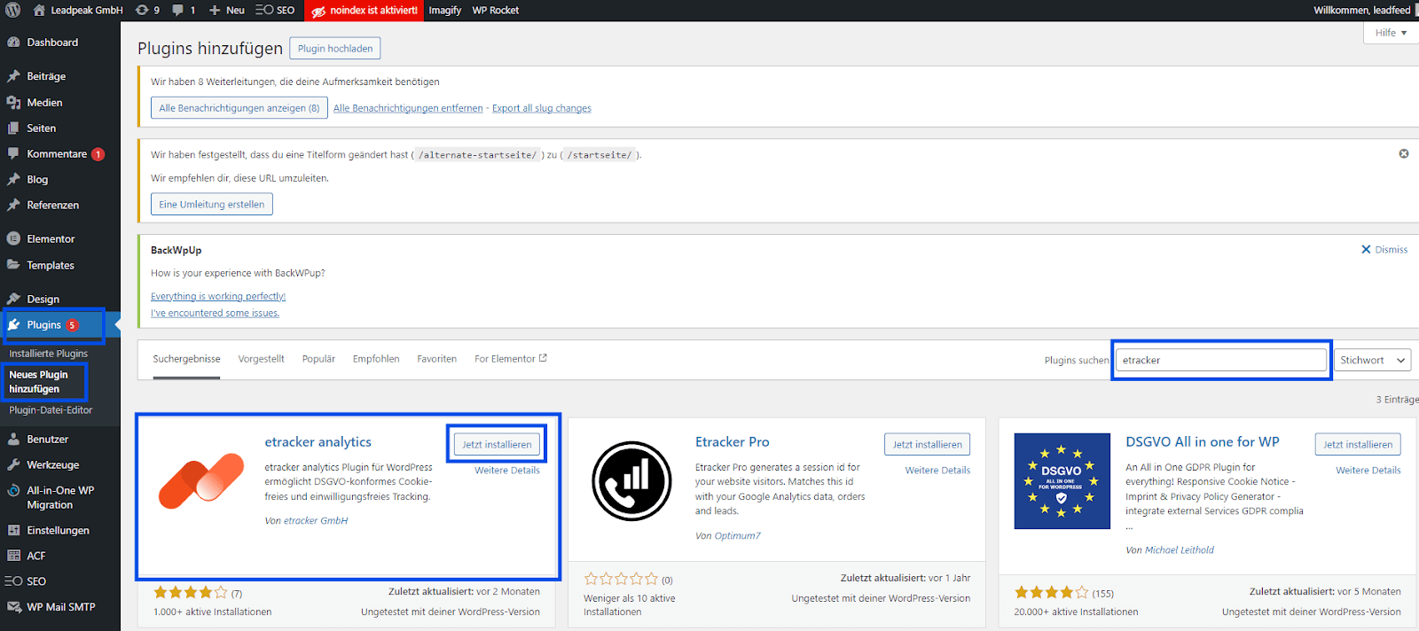Switch to the Populär tab

click(318, 359)
